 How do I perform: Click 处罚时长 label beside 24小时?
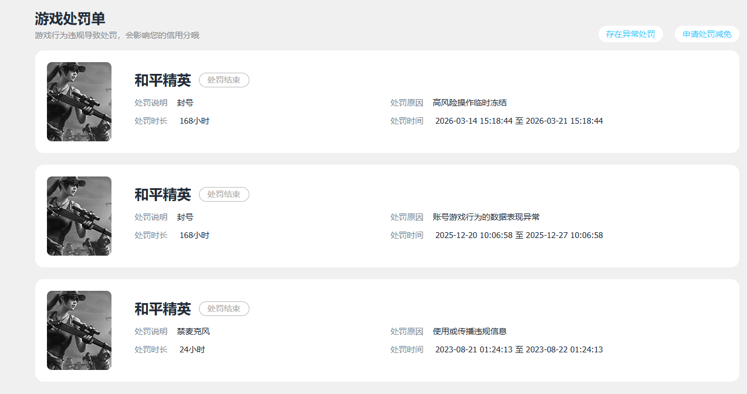tap(151, 349)
